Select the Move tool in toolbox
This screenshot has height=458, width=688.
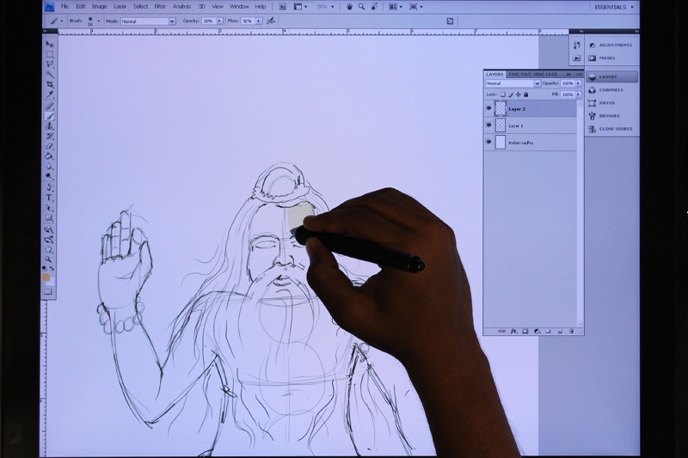(x=50, y=44)
